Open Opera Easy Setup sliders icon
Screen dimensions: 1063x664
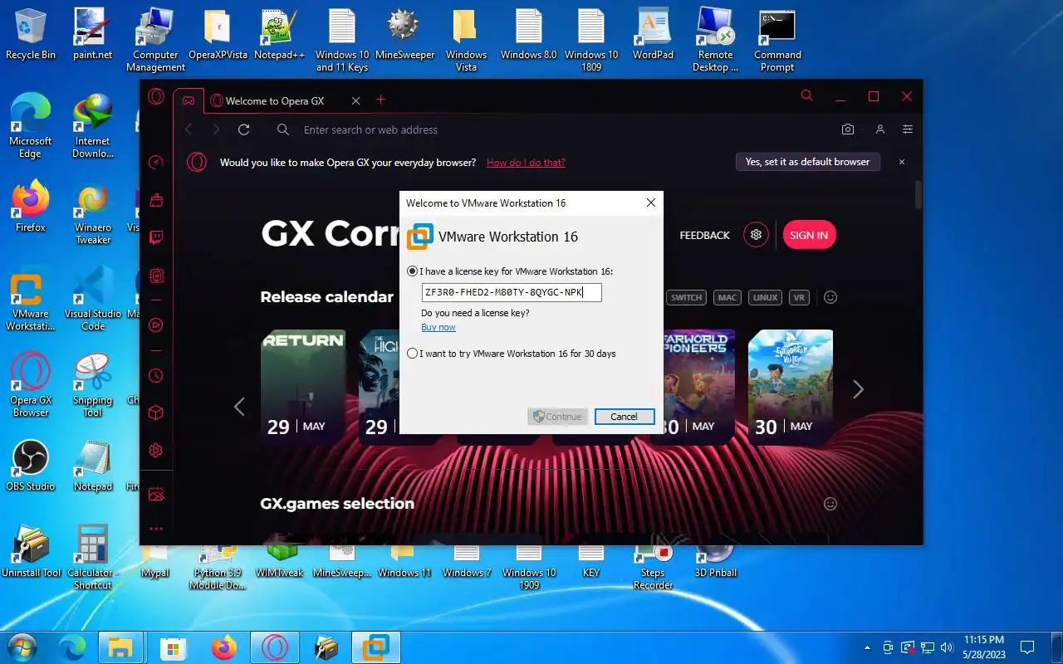(908, 129)
